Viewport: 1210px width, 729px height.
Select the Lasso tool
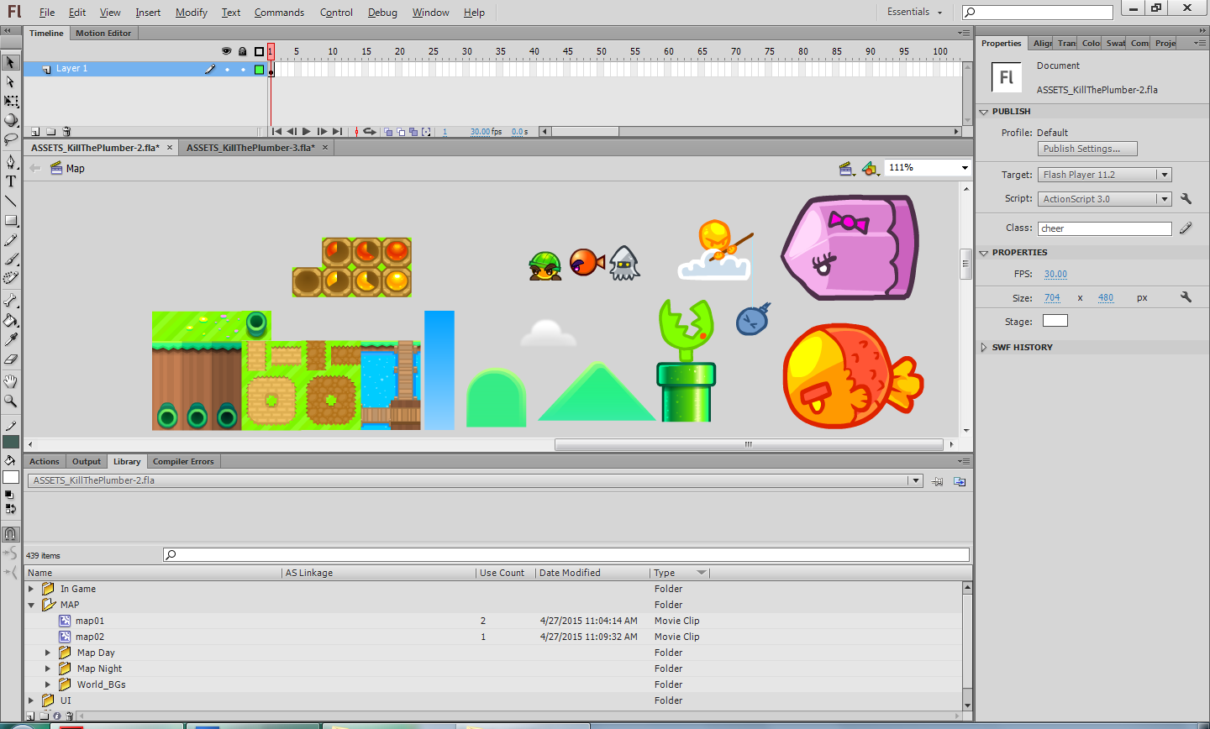tap(11, 139)
